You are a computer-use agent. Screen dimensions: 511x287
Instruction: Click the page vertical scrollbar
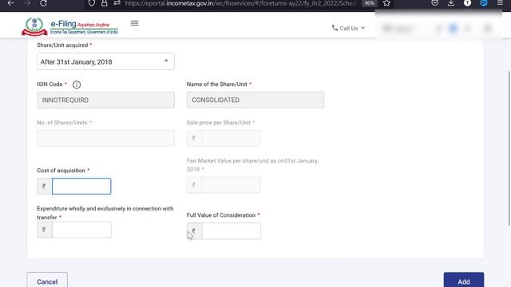click(509, 148)
